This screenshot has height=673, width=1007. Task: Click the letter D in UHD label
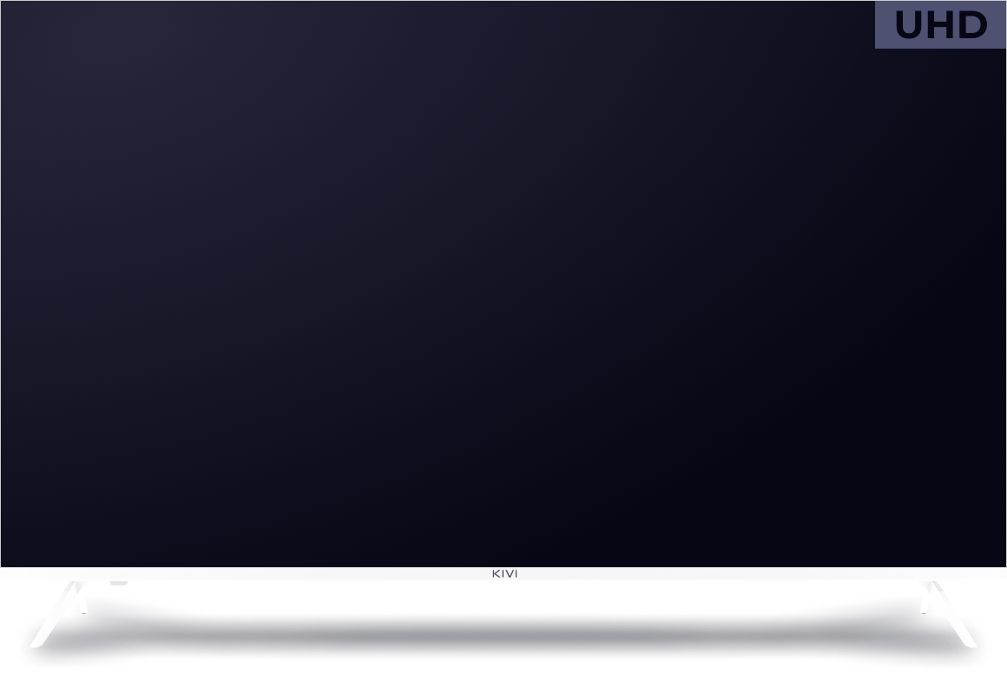coord(971,26)
